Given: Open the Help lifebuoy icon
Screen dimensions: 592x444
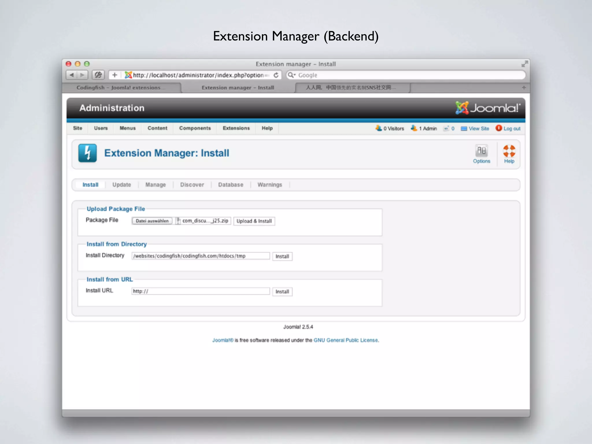Looking at the screenshot, I should 509,154.
